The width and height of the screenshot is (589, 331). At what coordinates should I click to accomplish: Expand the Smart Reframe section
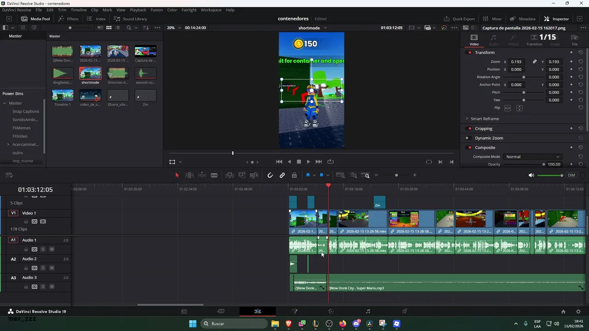[467, 119]
